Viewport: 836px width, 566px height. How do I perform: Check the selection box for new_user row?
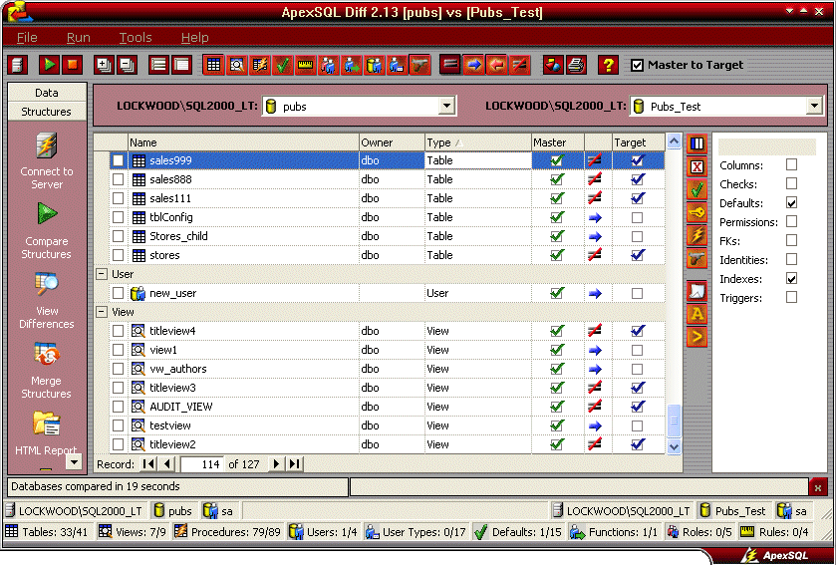click(118, 293)
